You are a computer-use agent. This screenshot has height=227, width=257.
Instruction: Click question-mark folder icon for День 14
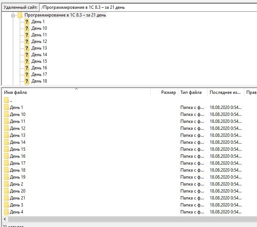(27, 55)
